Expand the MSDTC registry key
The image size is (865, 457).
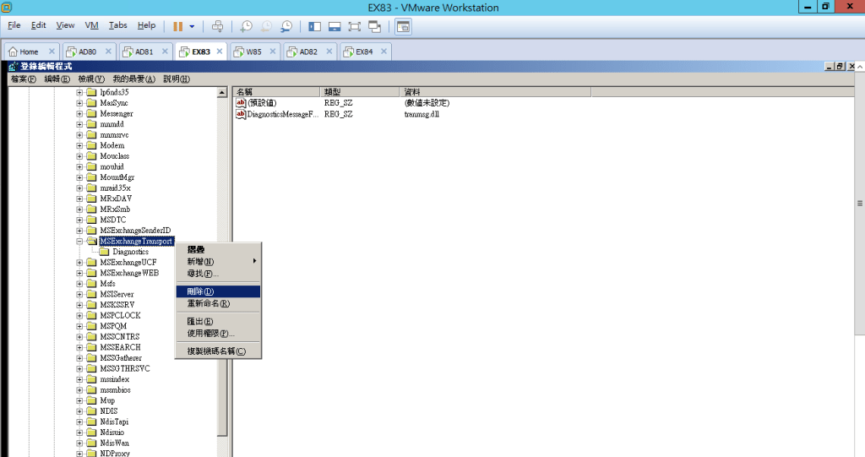pyautogui.click(x=79, y=220)
